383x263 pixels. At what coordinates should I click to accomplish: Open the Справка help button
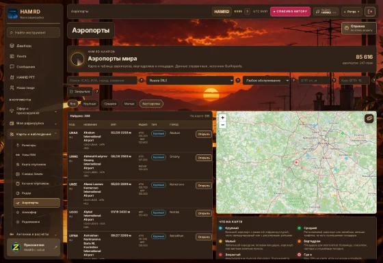tap(359, 28)
